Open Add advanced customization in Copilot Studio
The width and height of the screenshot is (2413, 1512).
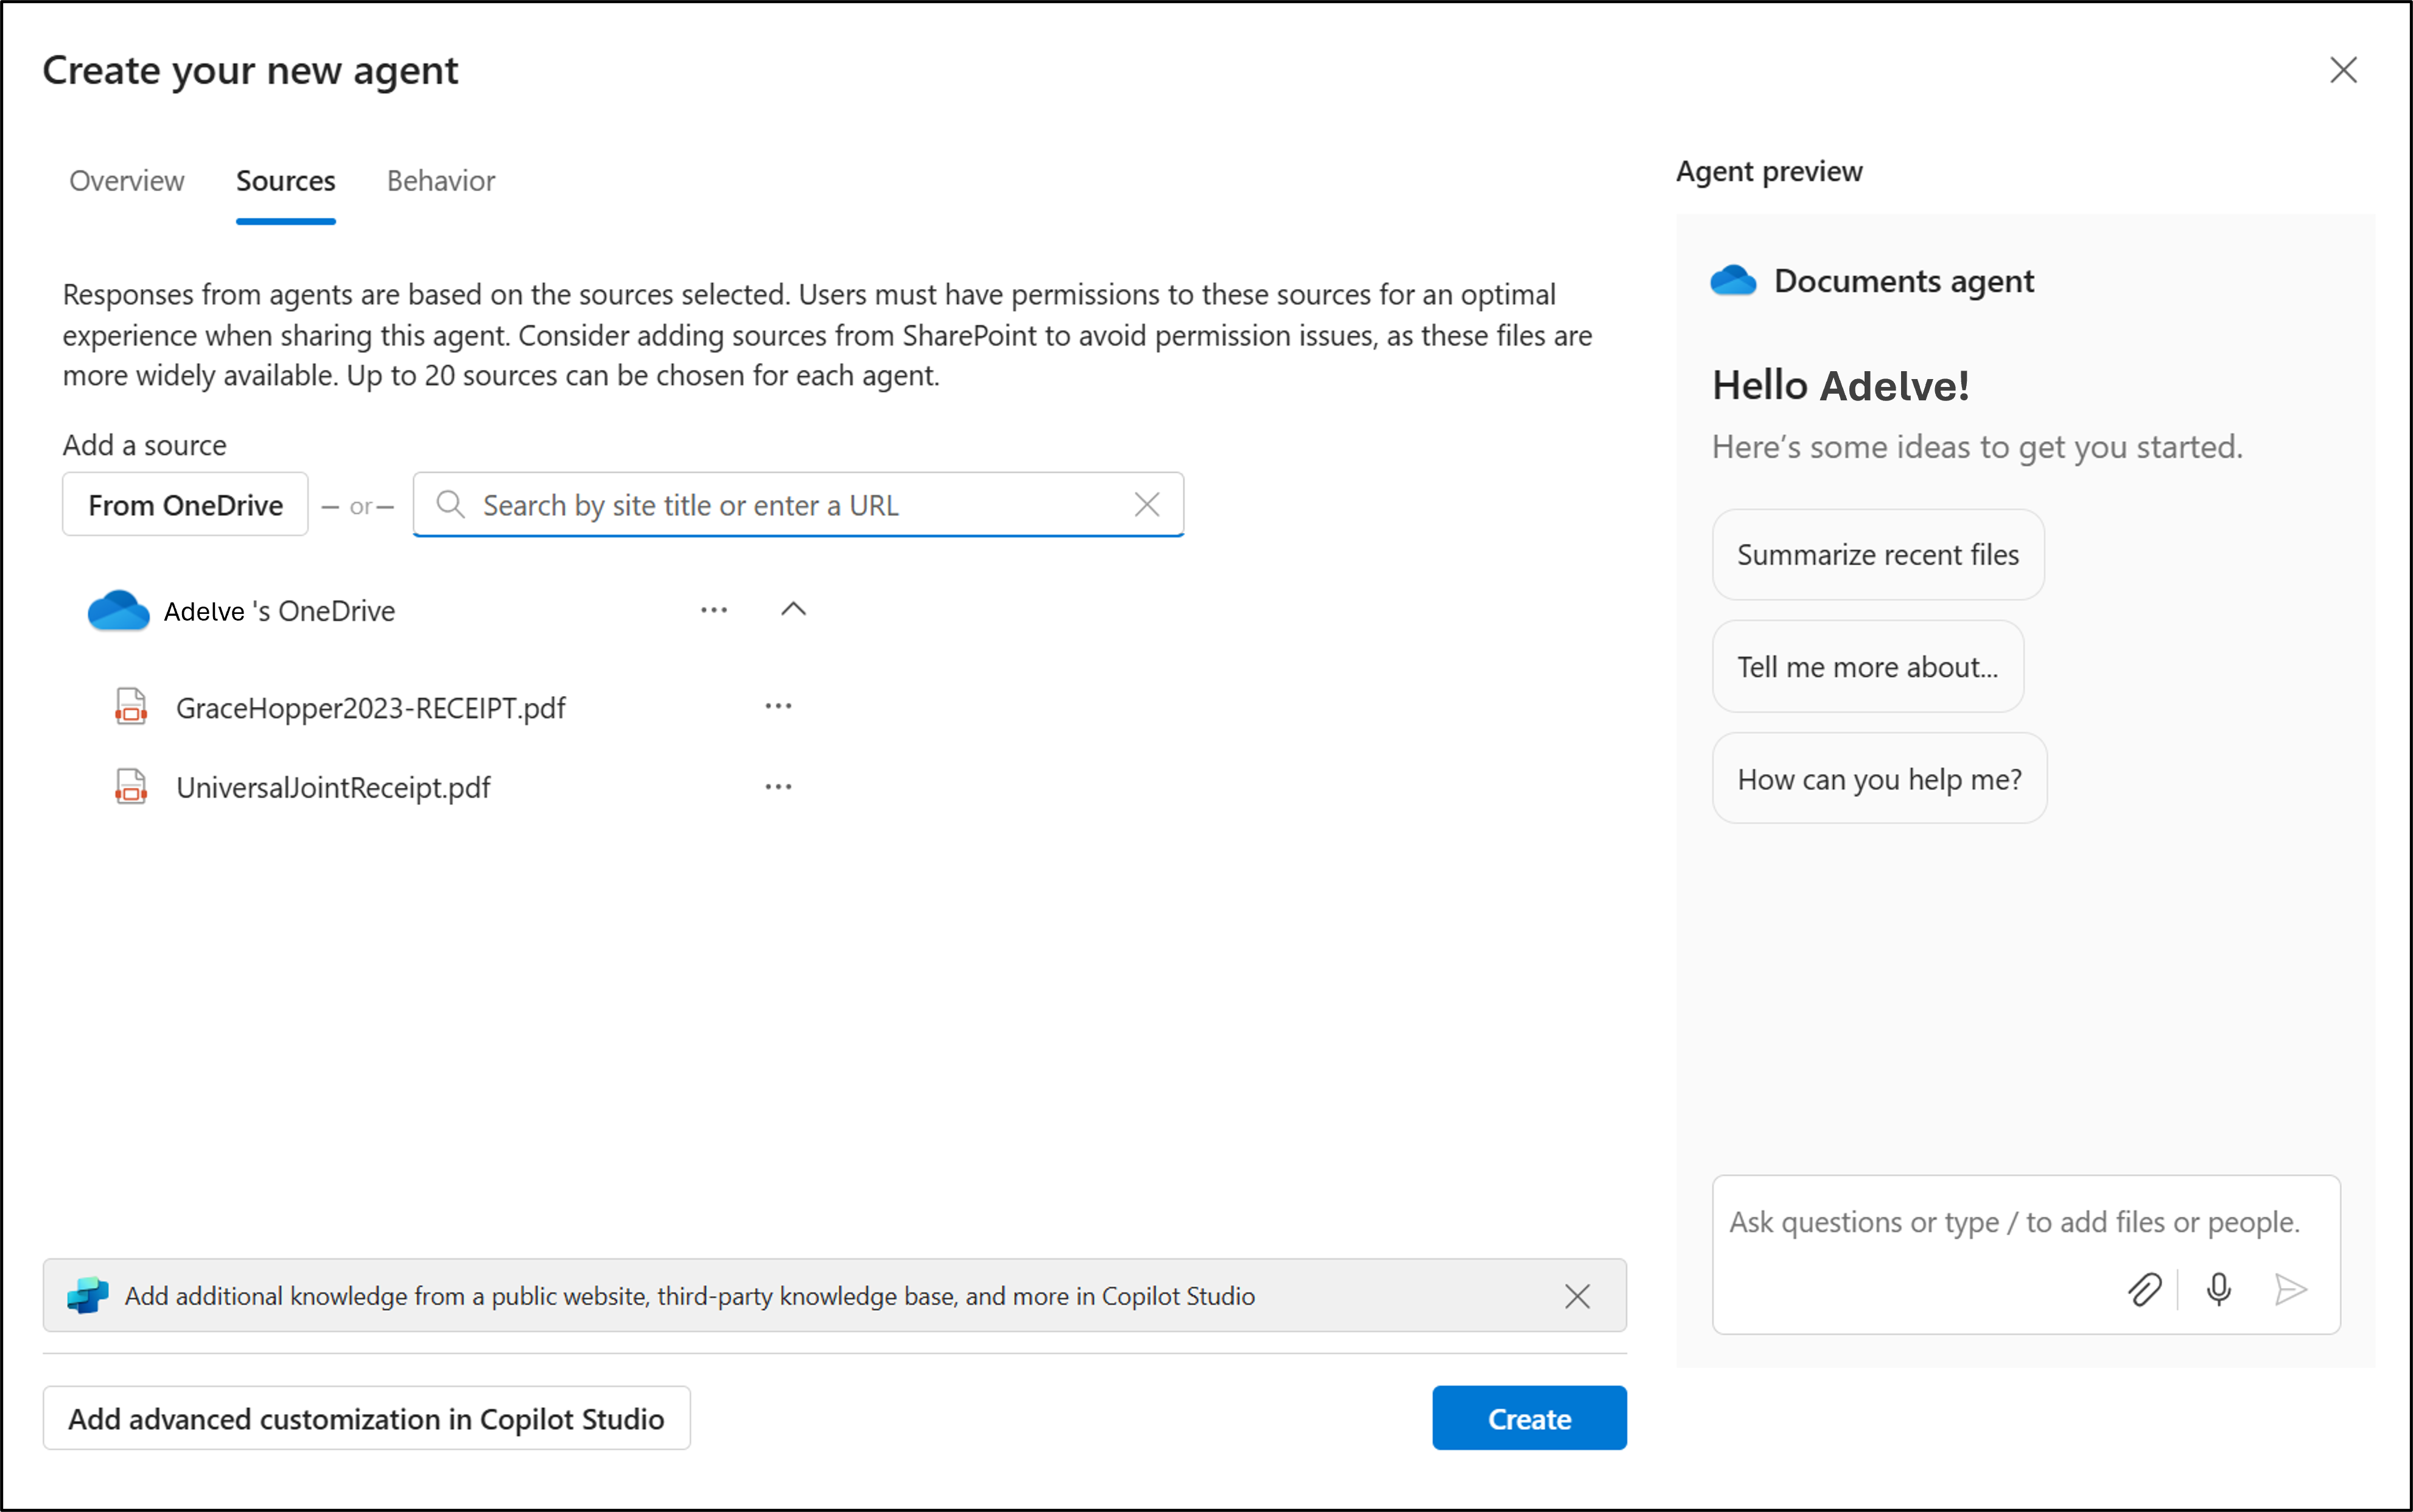[x=366, y=1417]
